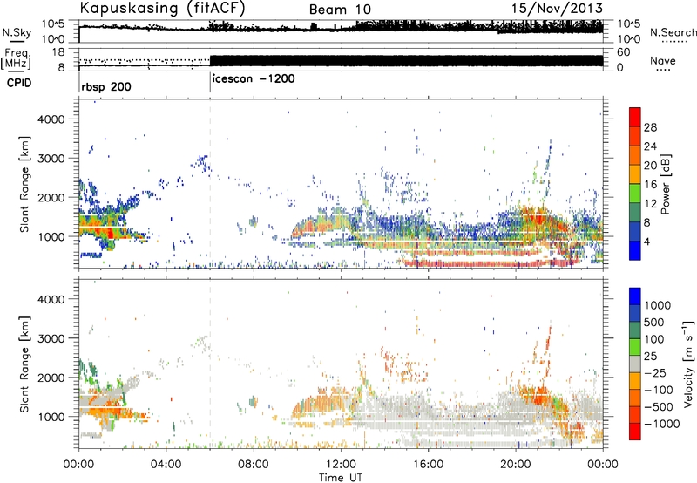The width and height of the screenshot is (697, 483).
Task: Click the red -1000 velocity colorbar segment
Action: [x=635, y=432]
